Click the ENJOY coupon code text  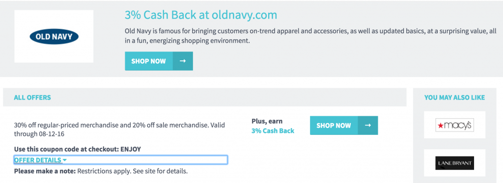131,149
